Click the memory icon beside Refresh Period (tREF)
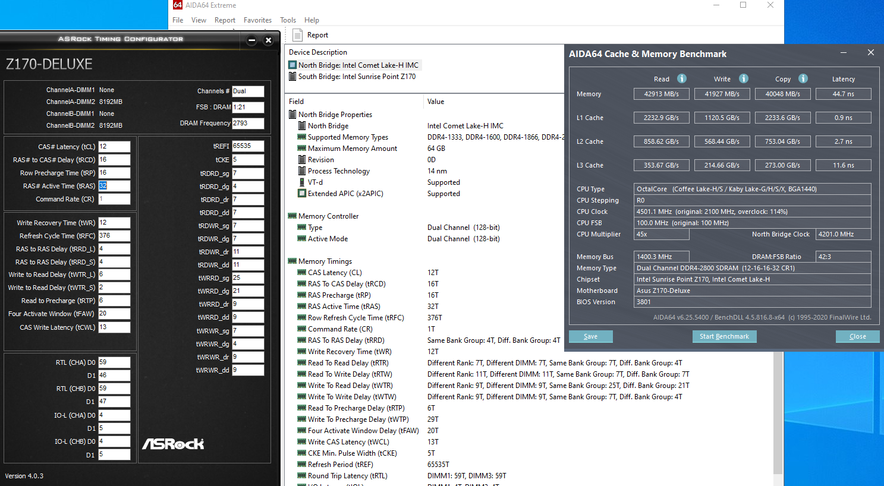 [x=302, y=465]
